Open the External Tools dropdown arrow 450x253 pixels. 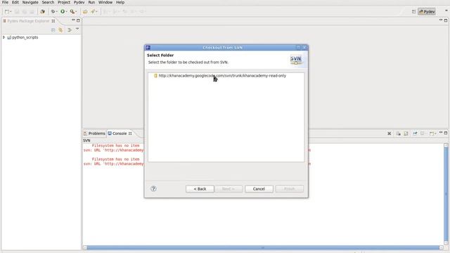[x=76, y=12]
